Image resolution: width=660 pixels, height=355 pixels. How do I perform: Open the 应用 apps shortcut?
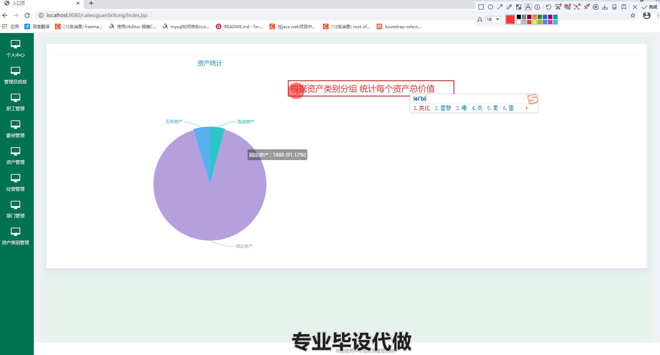click(10, 26)
